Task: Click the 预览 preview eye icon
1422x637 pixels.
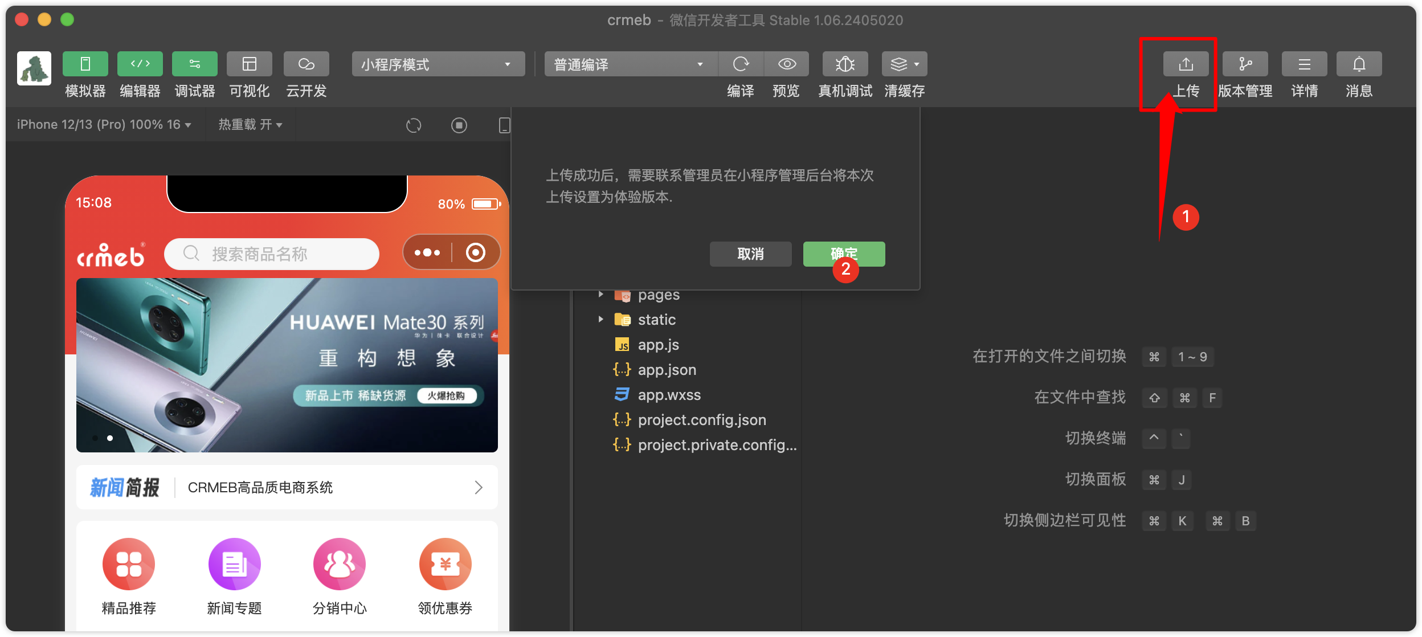Action: 787,64
